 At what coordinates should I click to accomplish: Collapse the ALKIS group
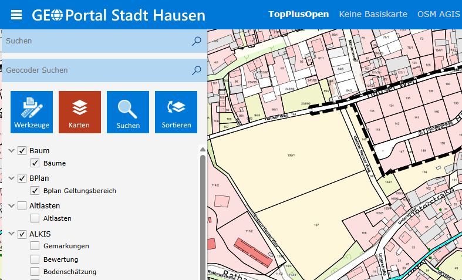[x=12, y=234]
